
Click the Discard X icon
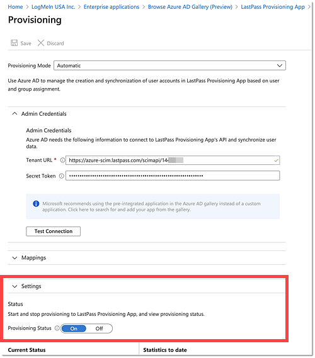41,43
